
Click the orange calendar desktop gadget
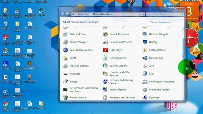189,11
